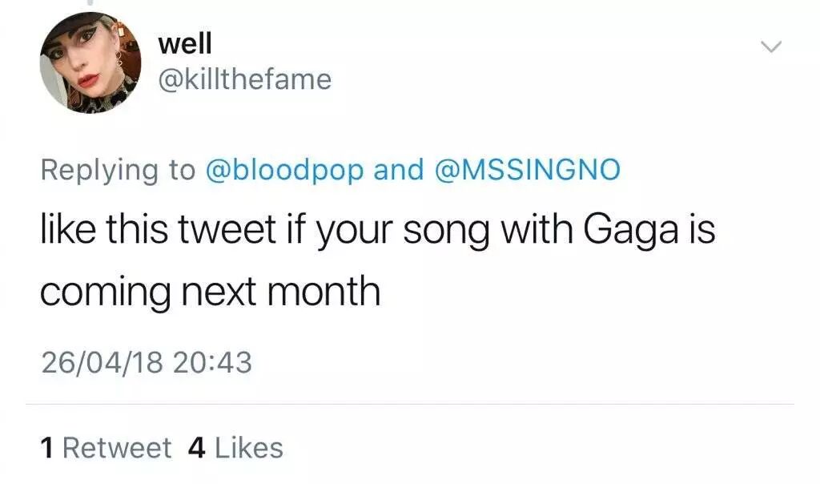View the "4 Likes" list
The image size is (820, 484).
[235, 447]
